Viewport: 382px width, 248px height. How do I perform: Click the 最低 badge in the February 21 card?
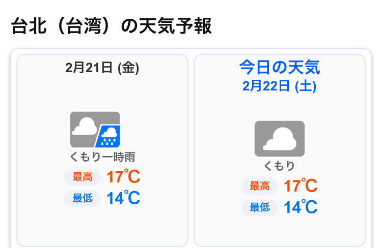pyautogui.click(x=83, y=198)
